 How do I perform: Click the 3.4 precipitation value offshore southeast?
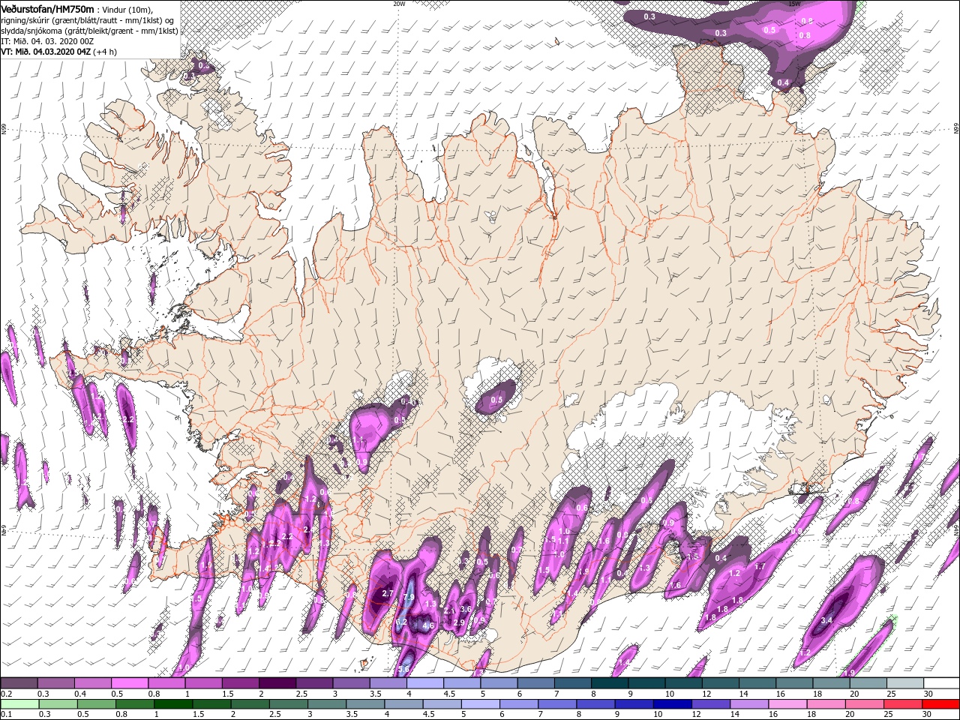coord(826,620)
